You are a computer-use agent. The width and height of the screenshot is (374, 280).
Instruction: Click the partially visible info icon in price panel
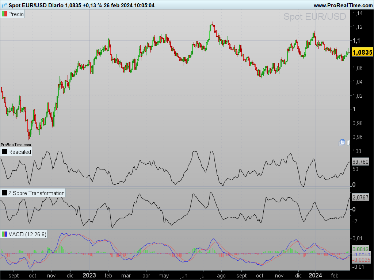[x=349, y=143]
